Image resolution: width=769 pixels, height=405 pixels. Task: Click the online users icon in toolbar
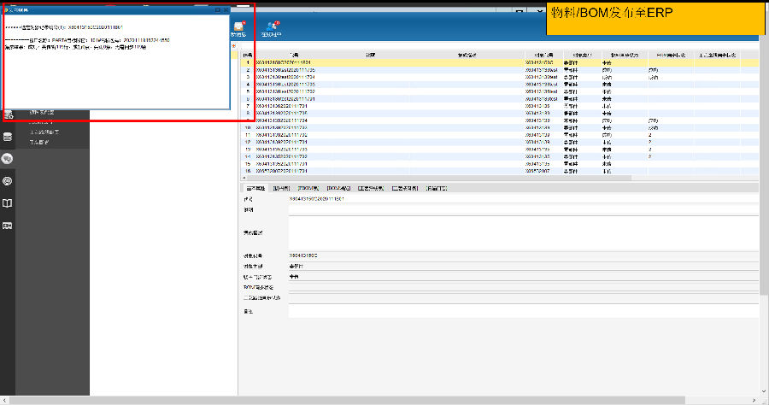(273, 28)
